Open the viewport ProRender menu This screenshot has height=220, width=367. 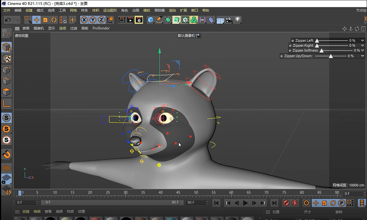(101, 28)
